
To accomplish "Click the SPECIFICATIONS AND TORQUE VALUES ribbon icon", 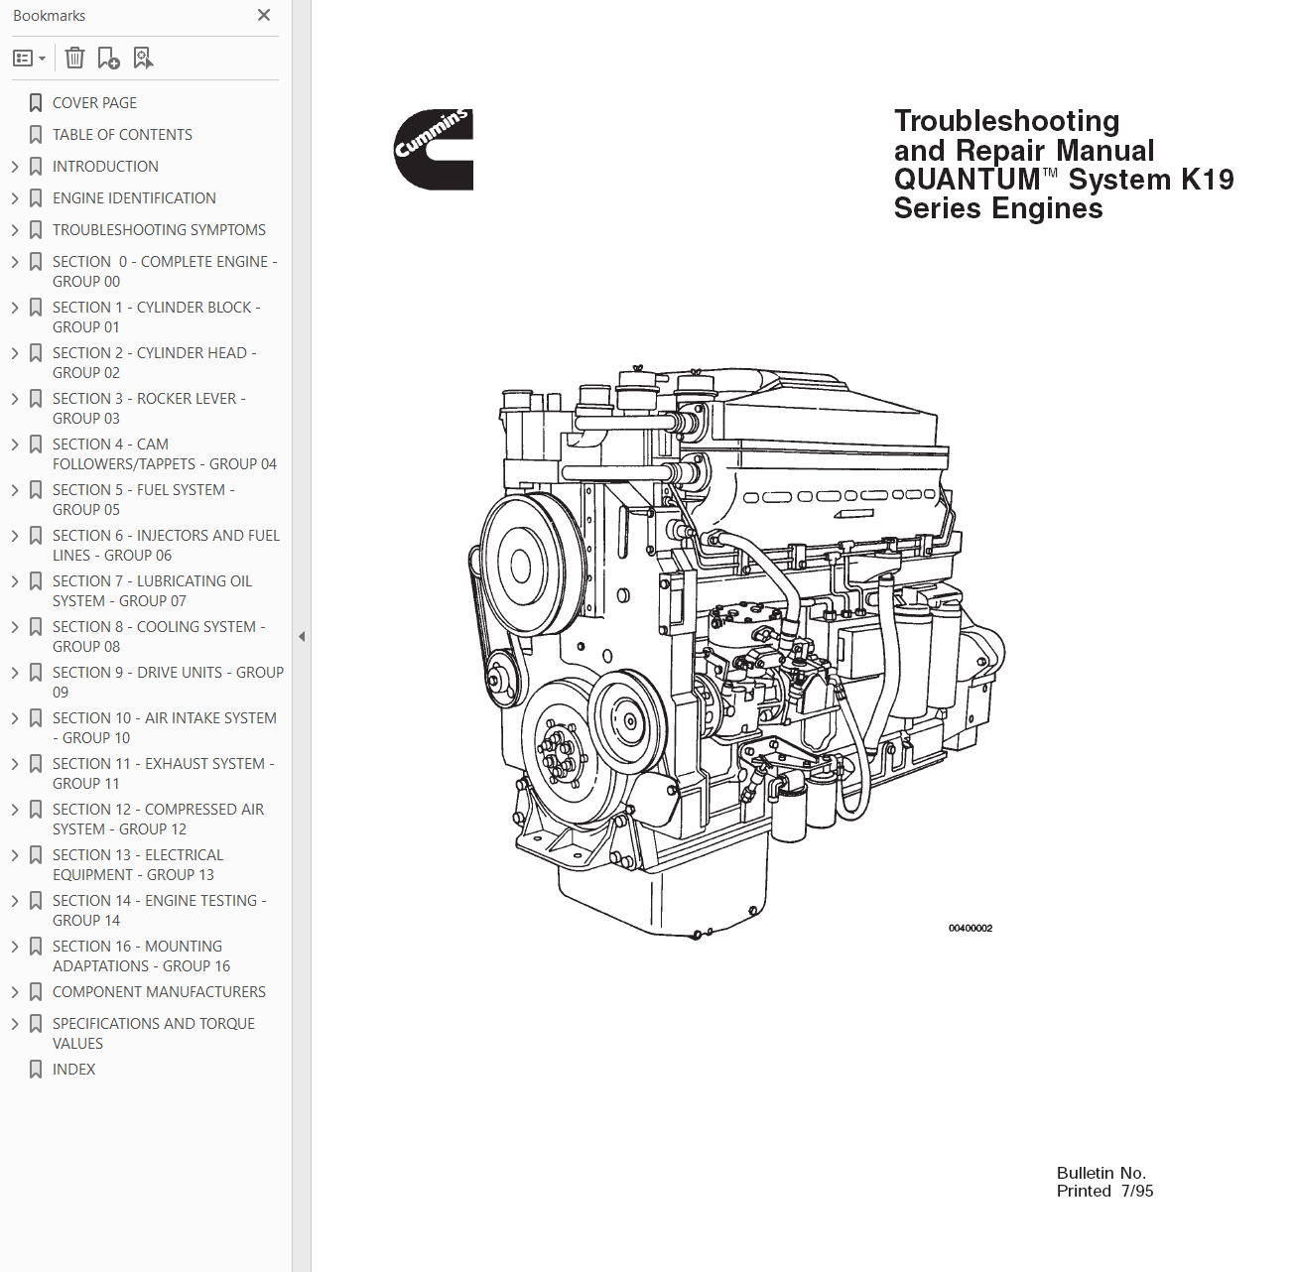I will pyautogui.click(x=36, y=1024).
